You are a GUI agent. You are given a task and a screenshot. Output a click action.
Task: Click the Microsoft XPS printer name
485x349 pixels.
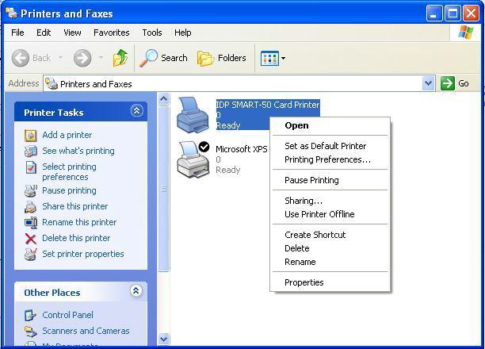coord(241,149)
